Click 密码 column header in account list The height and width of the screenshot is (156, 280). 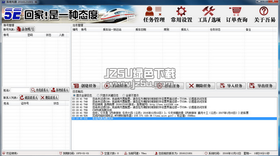click(36, 35)
